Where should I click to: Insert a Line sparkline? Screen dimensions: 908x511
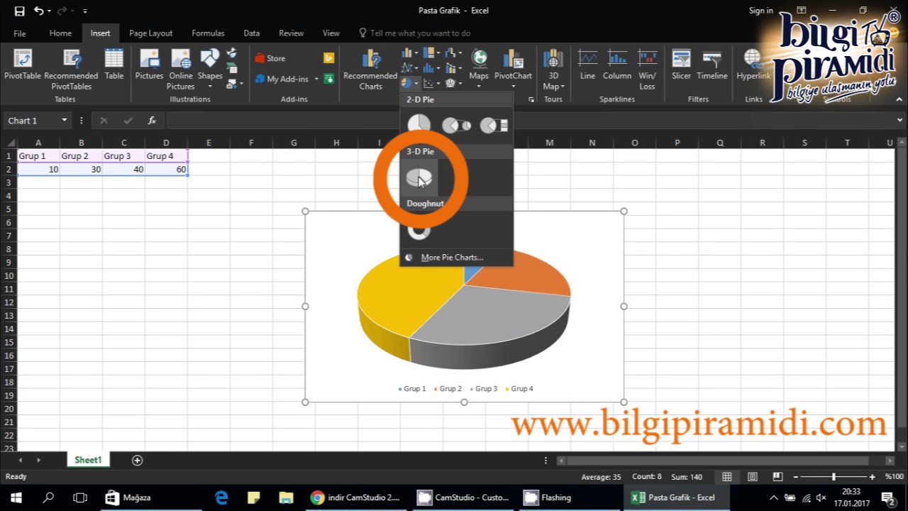(x=587, y=65)
